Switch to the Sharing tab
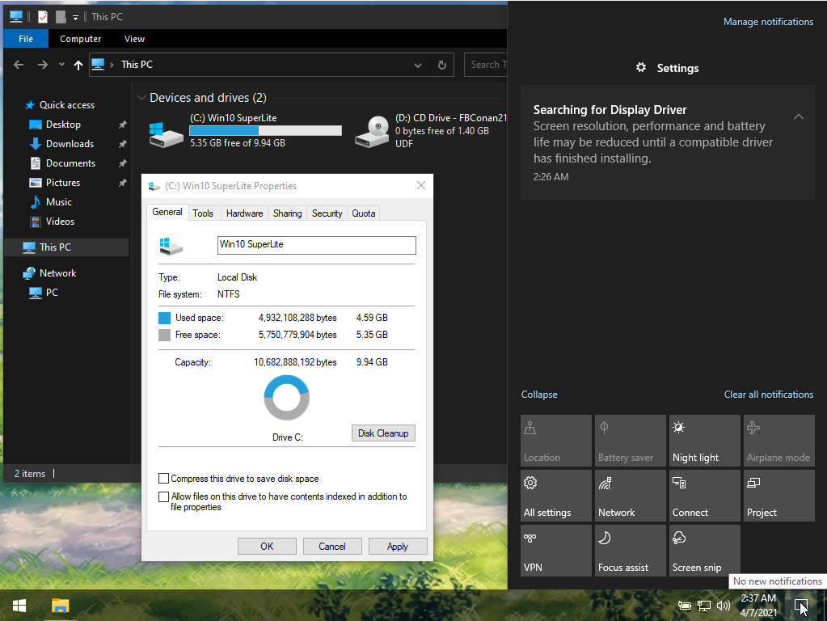This screenshot has height=621, width=827. click(287, 213)
